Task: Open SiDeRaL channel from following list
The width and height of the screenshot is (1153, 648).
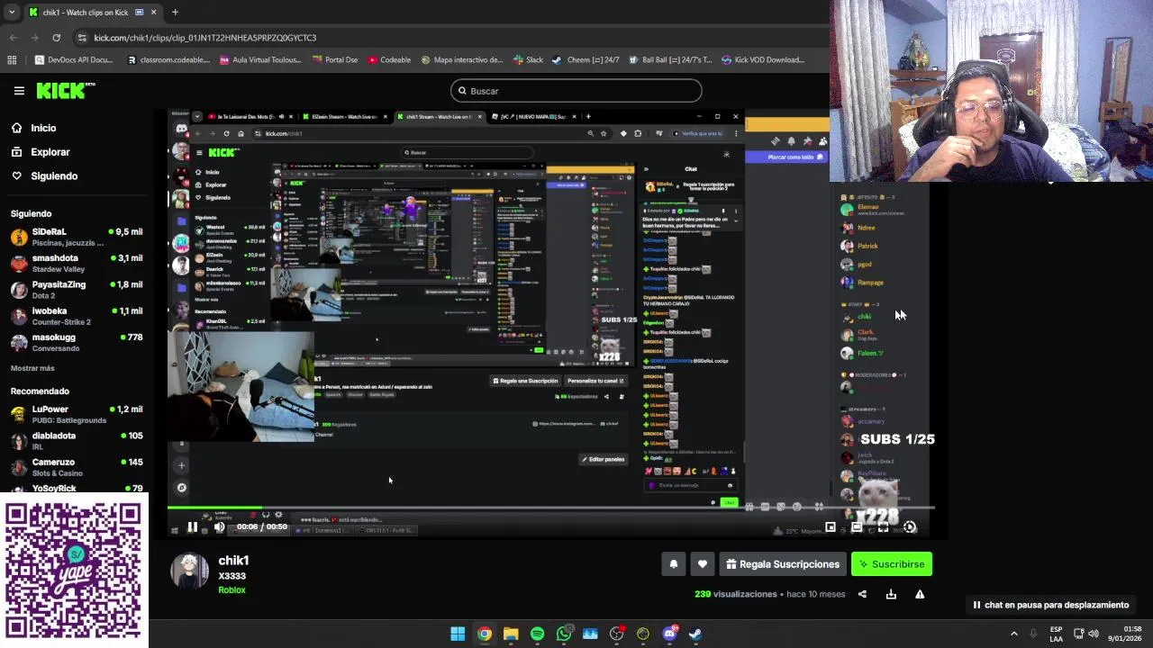Action: coord(77,237)
